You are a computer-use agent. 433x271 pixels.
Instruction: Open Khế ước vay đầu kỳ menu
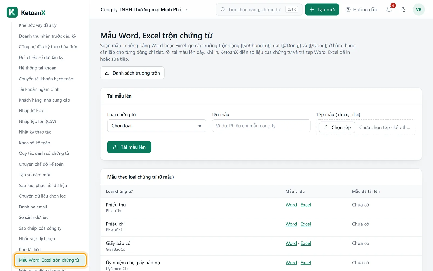38,25
